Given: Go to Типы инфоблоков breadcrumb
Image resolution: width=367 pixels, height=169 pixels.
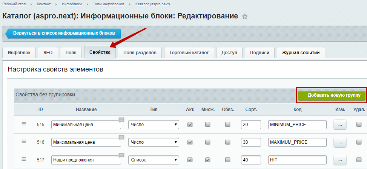Looking at the screenshot, I should tap(108, 4).
